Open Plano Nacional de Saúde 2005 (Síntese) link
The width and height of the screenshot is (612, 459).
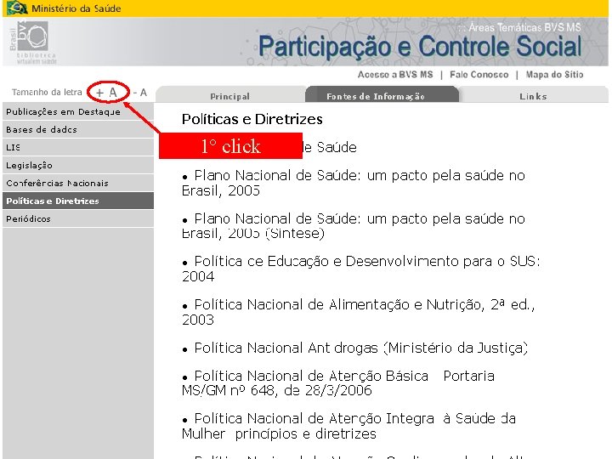tap(354, 226)
